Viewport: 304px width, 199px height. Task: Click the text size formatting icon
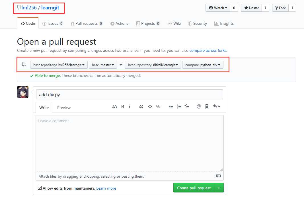click(114, 106)
